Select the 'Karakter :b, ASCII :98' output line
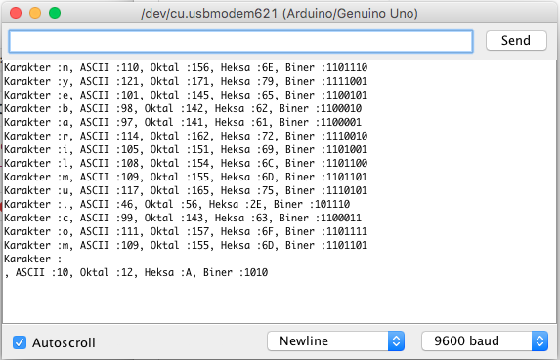560x360 pixels. click(x=183, y=108)
